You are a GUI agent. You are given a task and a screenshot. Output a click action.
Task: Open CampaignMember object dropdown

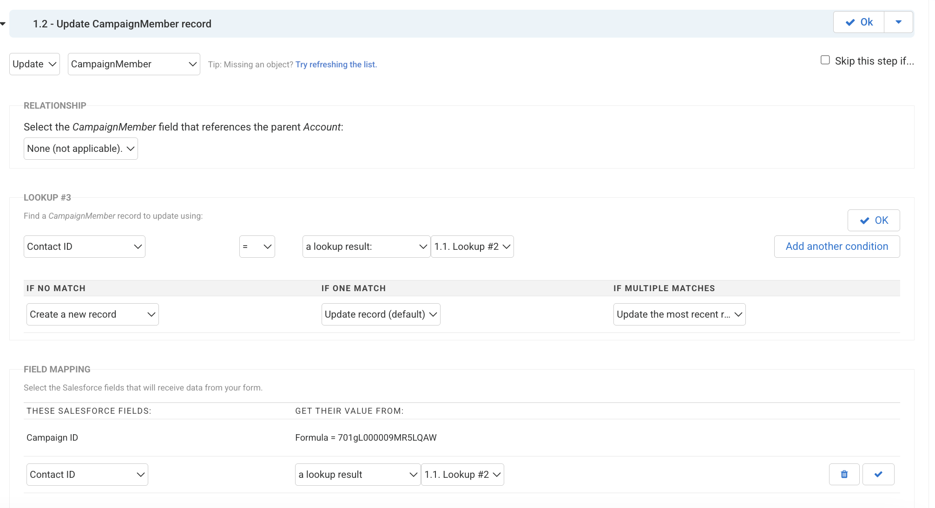pos(134,64)
